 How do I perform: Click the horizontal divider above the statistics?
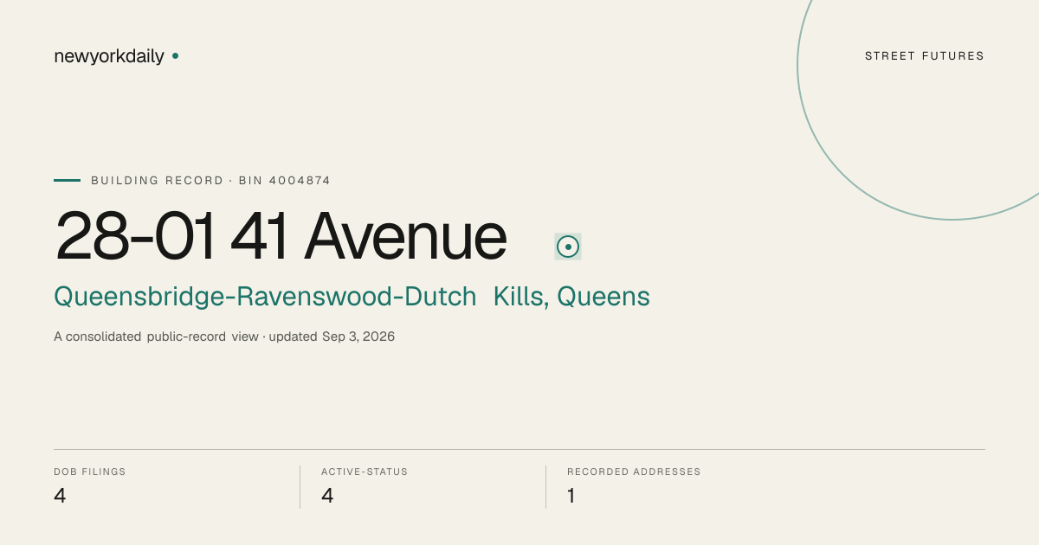pos(519,449)
